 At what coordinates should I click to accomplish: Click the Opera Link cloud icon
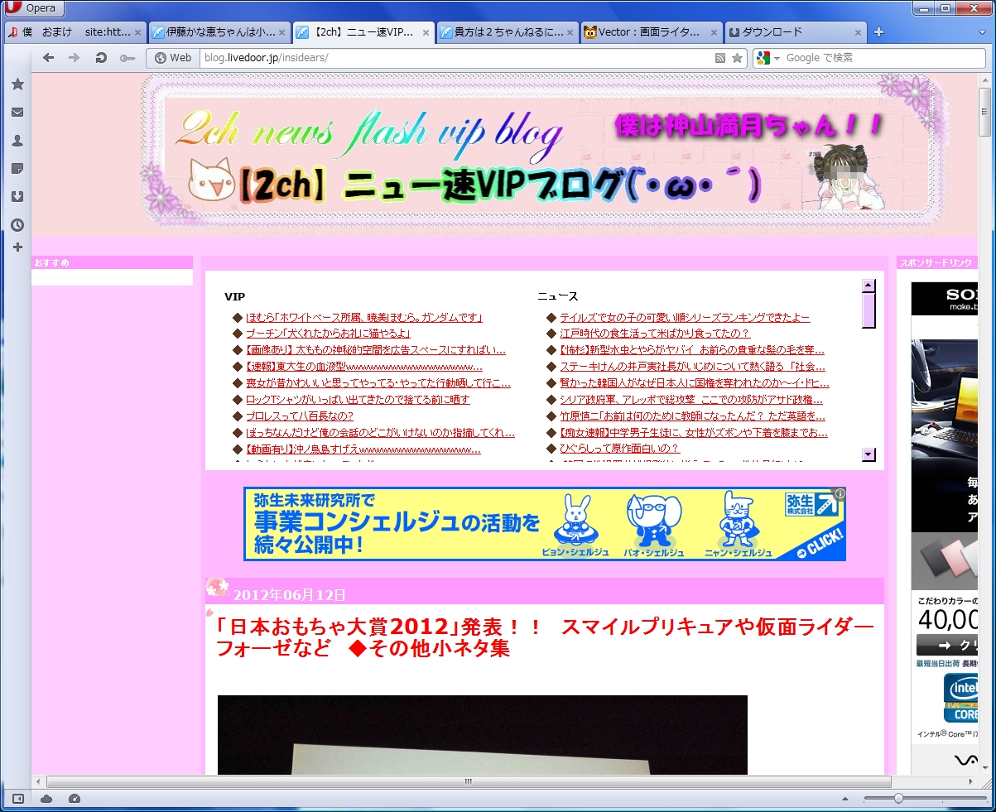click(46, 799)
